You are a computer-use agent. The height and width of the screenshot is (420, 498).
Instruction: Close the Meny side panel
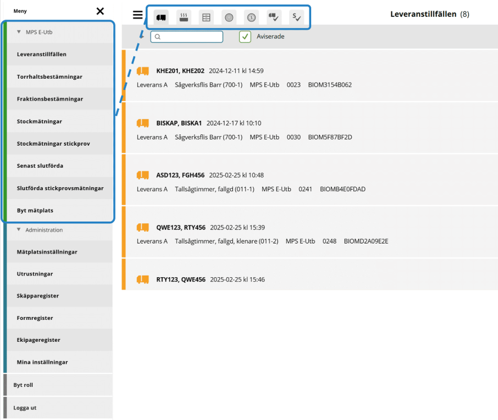100,11
